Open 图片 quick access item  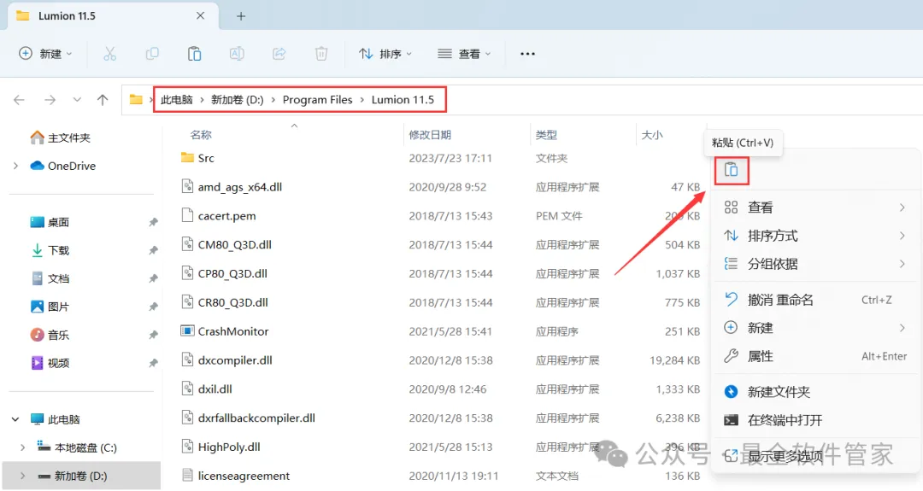[x=50, y=307]
